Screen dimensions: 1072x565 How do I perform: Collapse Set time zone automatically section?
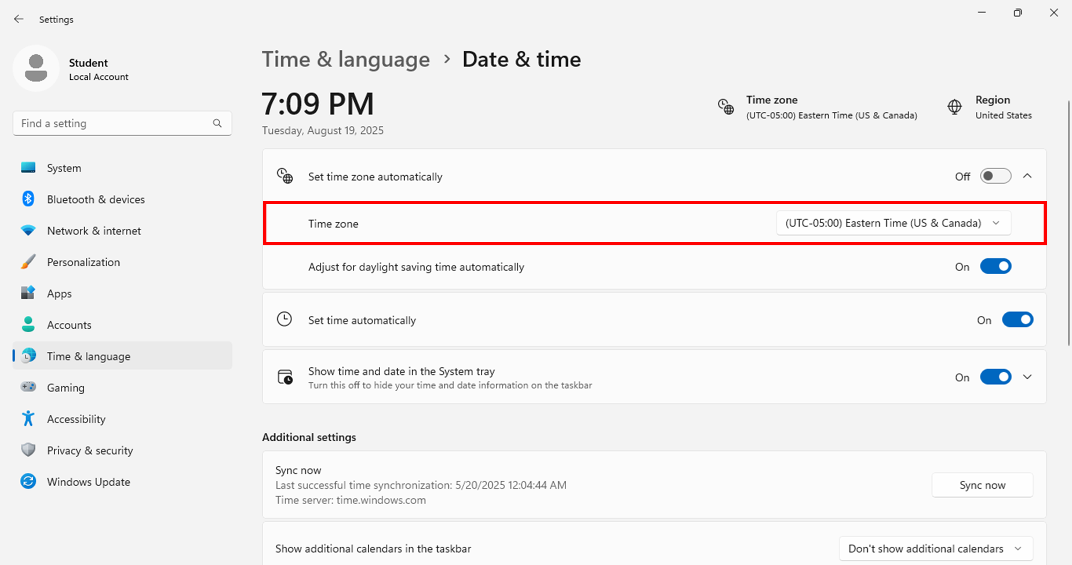click(x=1027, y=176)
